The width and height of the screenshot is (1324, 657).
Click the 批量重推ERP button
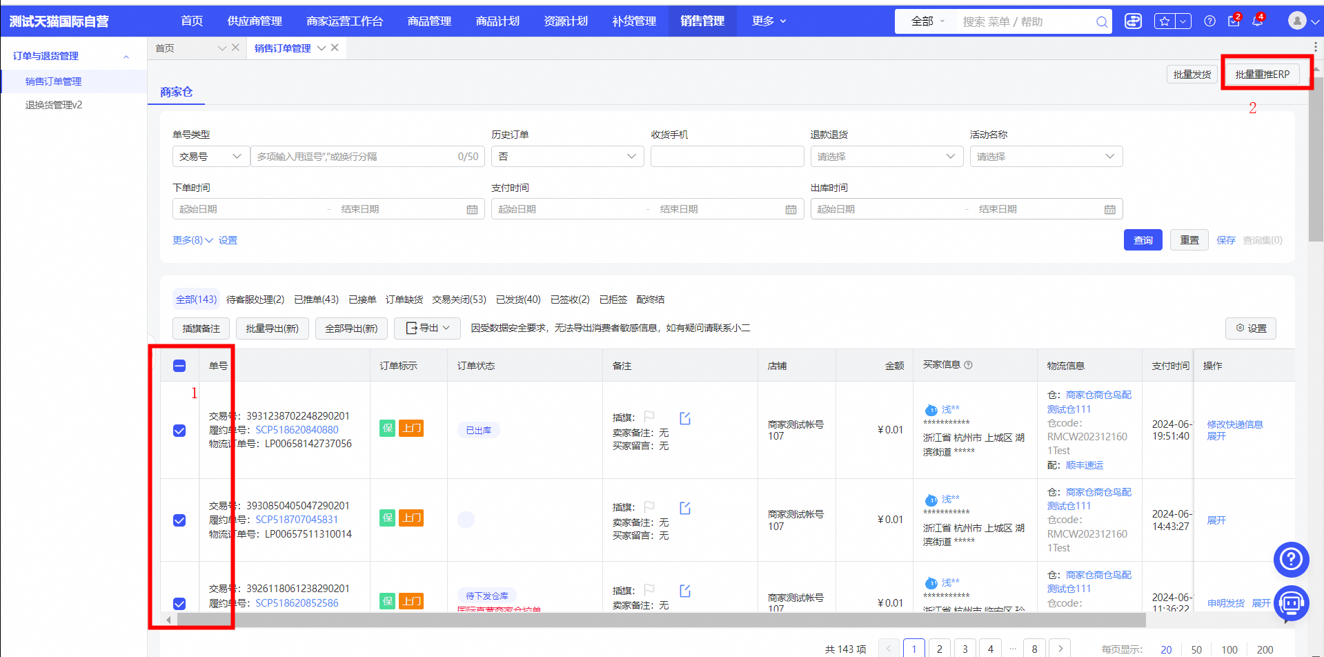(1262, 75)
